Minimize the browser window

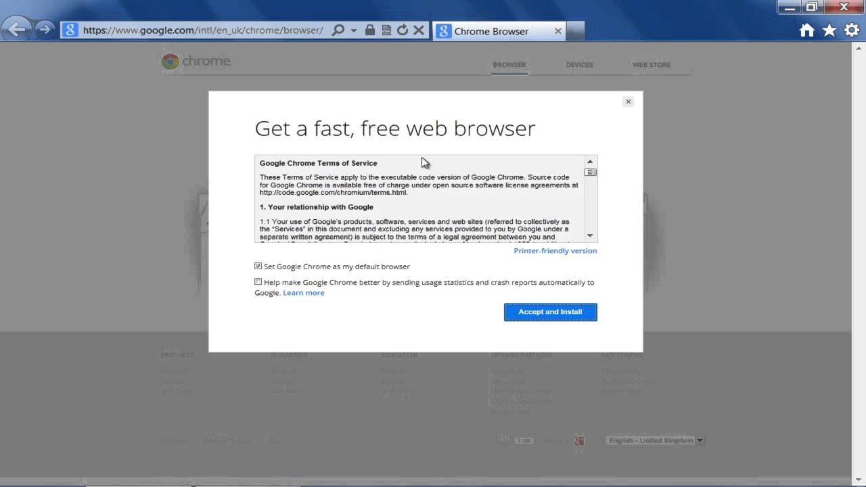[x=789, y=7]
